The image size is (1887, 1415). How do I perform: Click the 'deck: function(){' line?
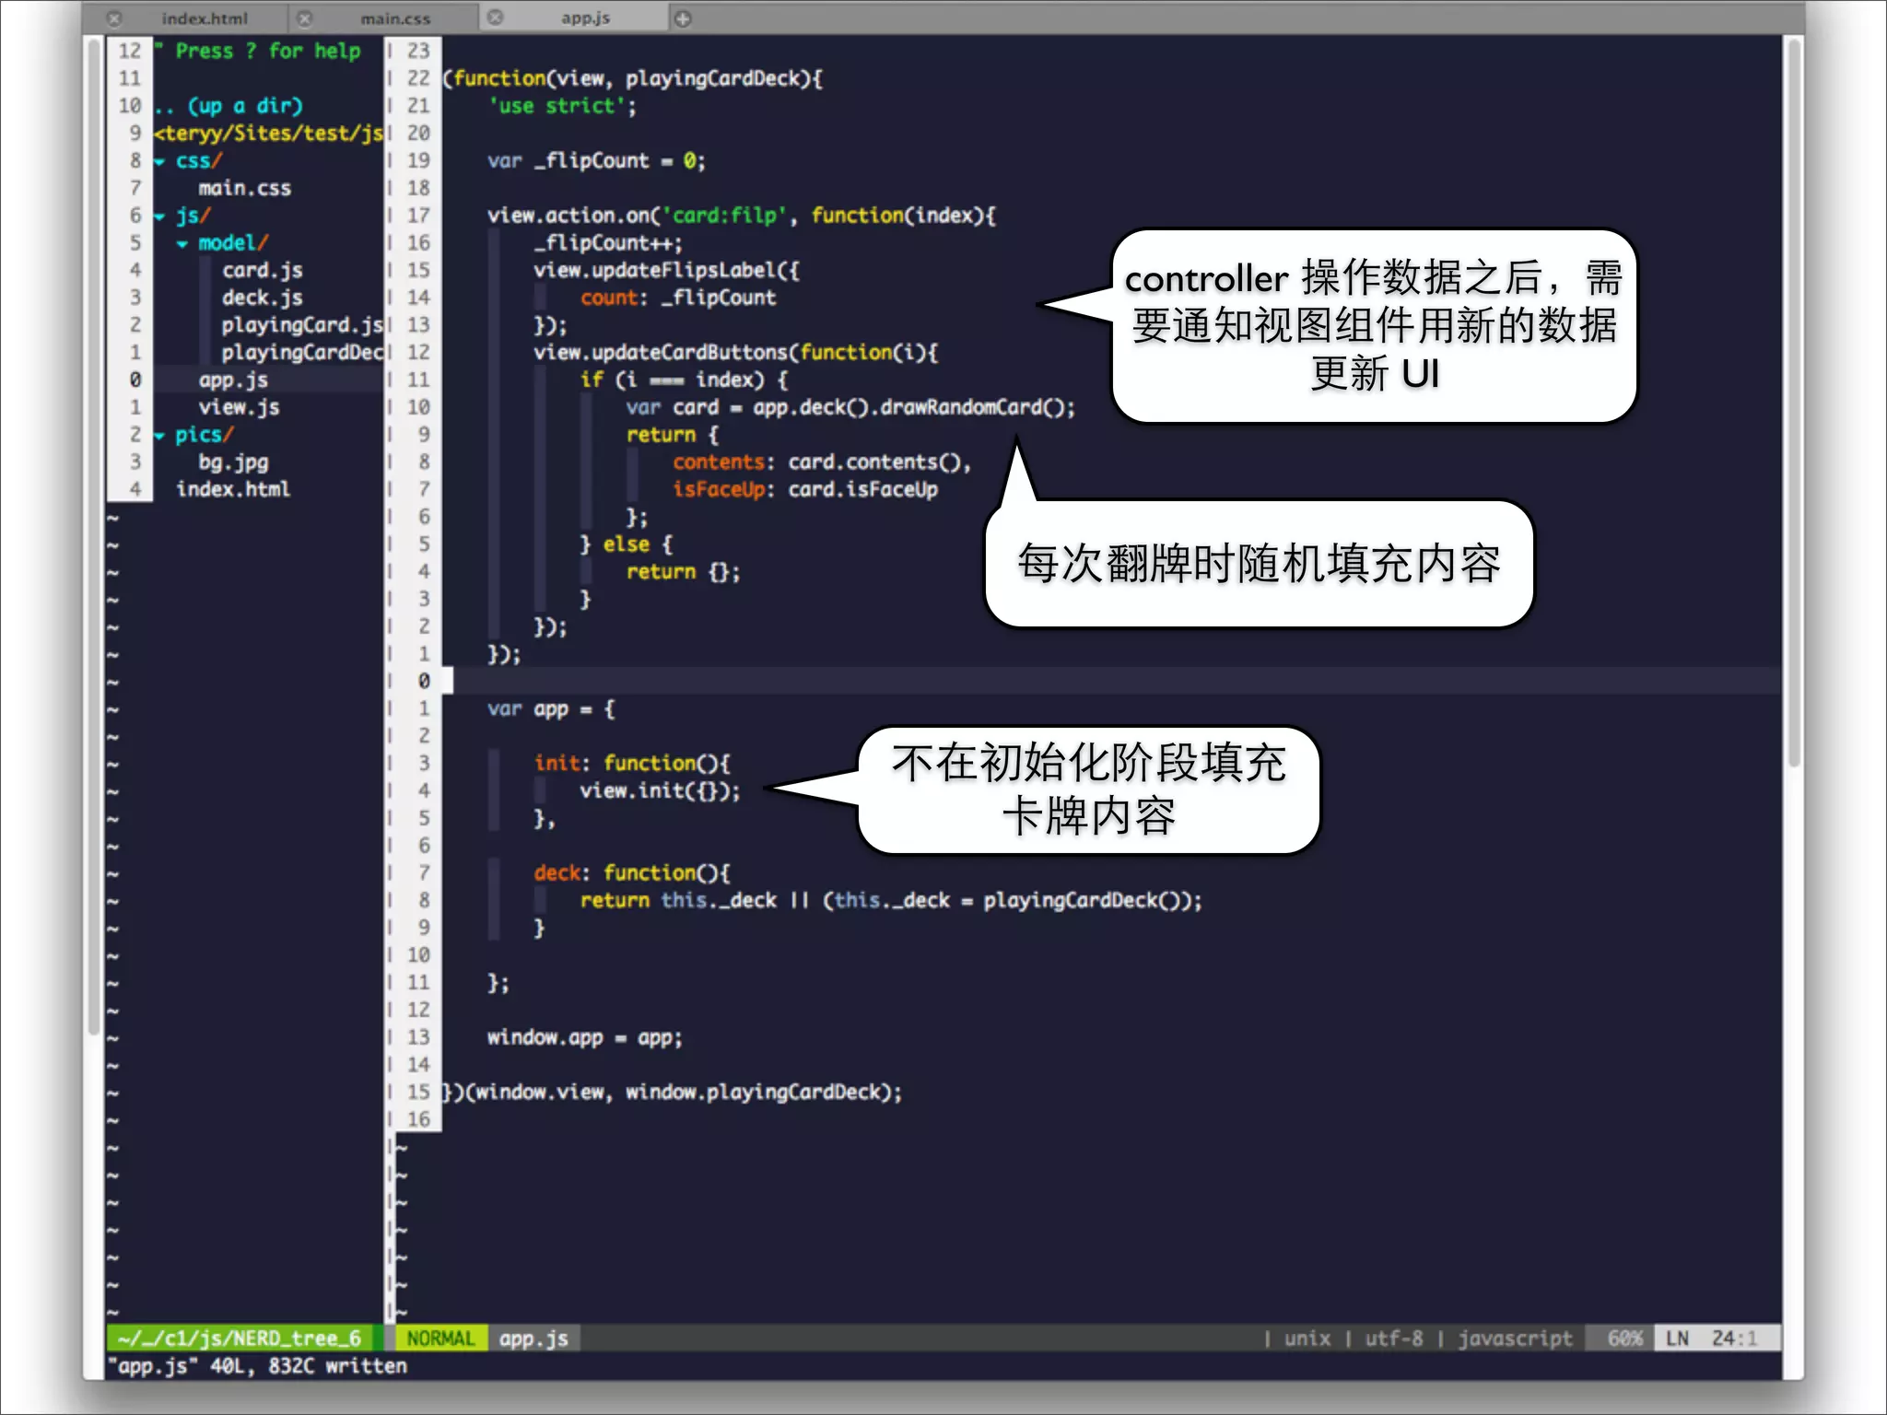click(x=632, y=872)
